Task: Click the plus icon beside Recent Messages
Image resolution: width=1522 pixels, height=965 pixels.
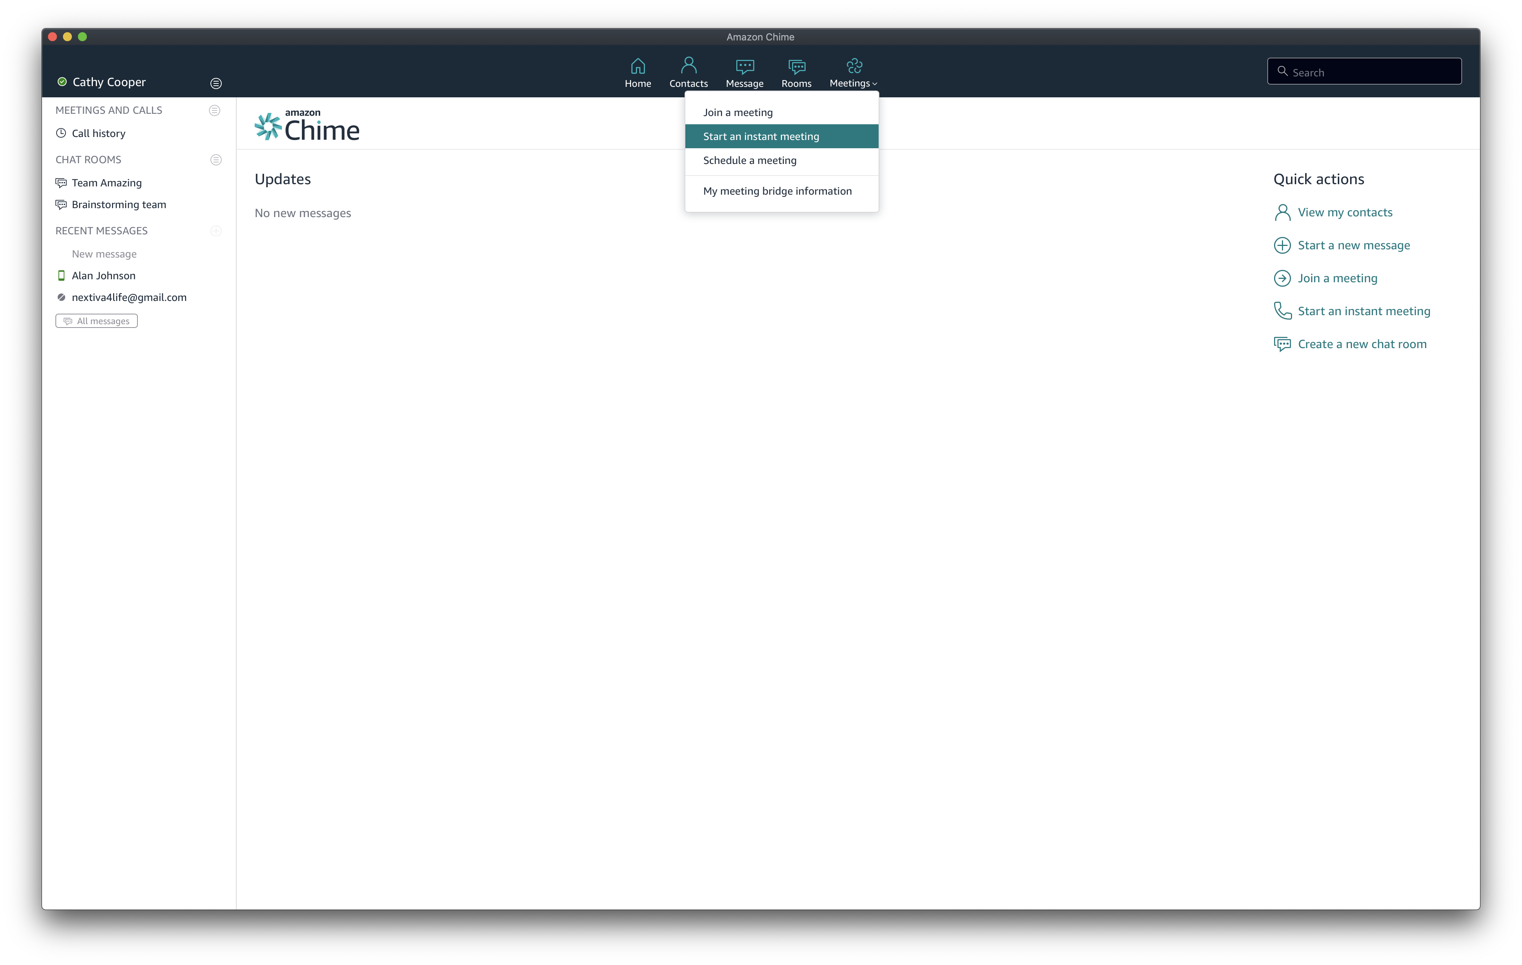Action: pos(216,231)
